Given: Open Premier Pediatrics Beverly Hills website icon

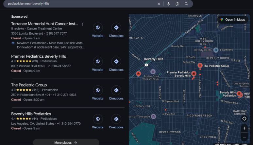Looking at the screenshot, I should pos(98,62).
